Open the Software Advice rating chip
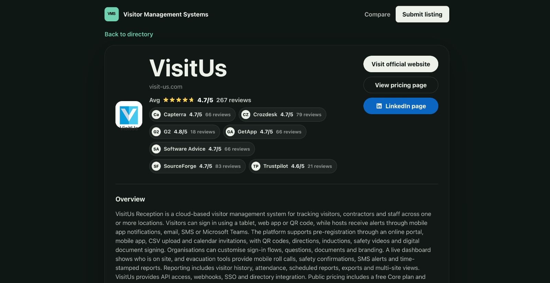This screenshot has width=550, height=283. coord(202,149)
